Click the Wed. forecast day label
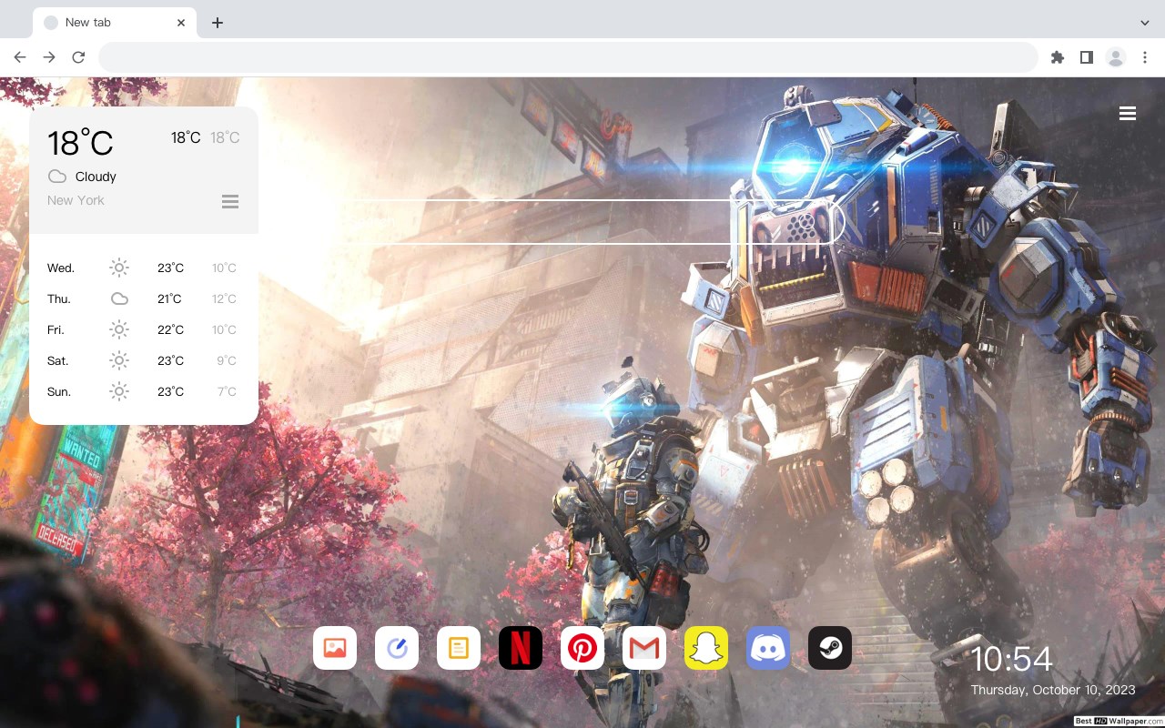The width and height of the screenshot is (1165, 728). [61, 268]
